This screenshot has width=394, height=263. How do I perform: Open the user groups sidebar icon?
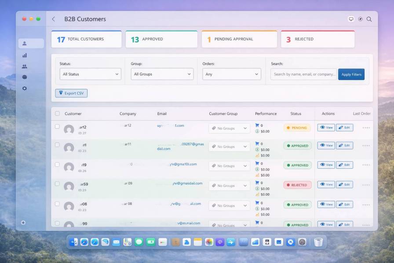point(24,67)
